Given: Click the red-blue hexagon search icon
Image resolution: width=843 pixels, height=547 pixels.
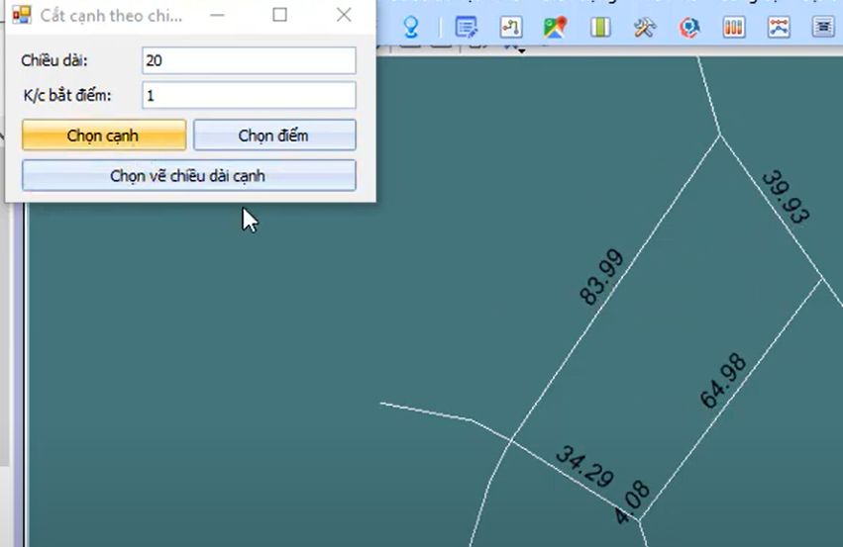Looking at the screenshot, I should 689,28.
